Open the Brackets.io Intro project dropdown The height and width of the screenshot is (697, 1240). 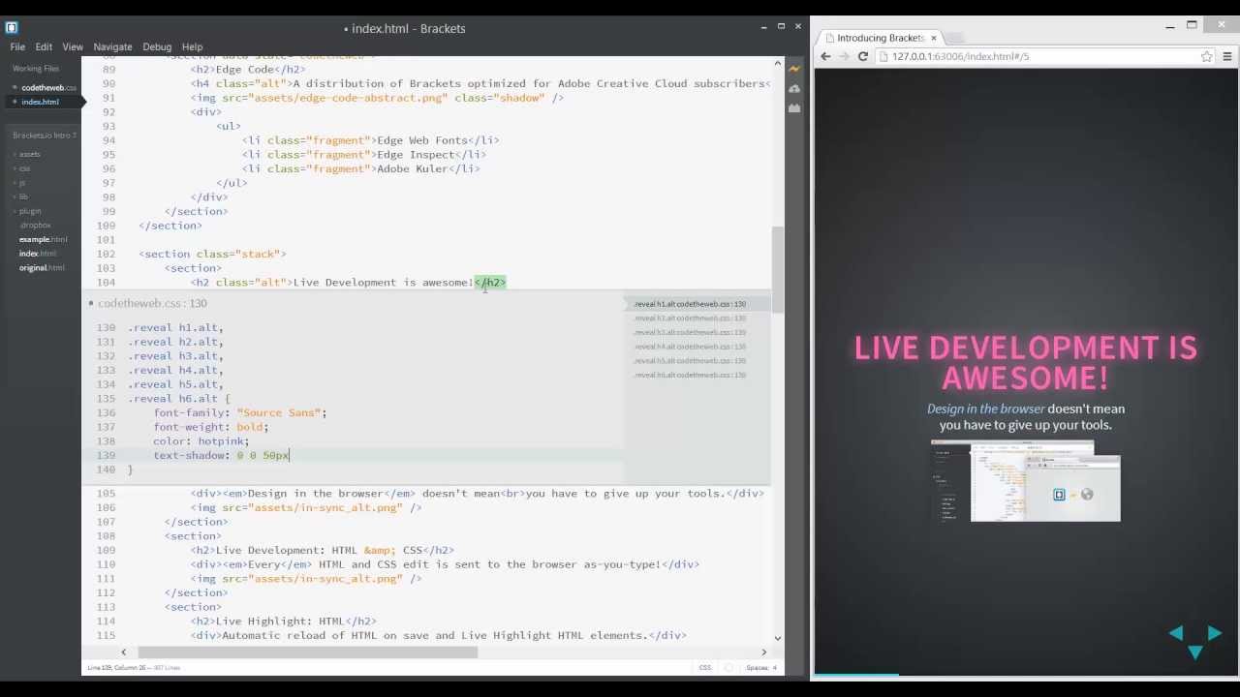click(45, 135)
